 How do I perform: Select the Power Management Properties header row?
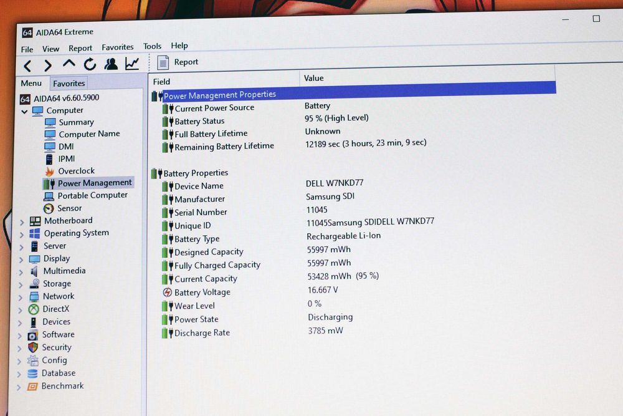pyautogui.click(x=353, y=92)
